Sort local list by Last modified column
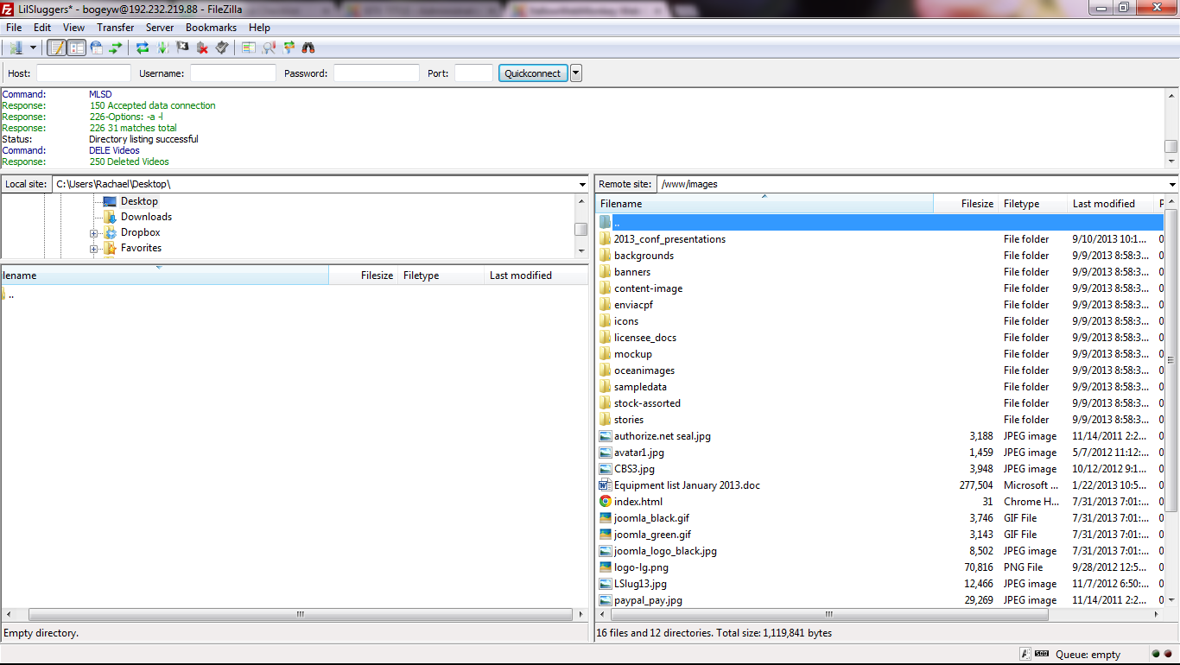1180x665 pixels. coord(536,275)
